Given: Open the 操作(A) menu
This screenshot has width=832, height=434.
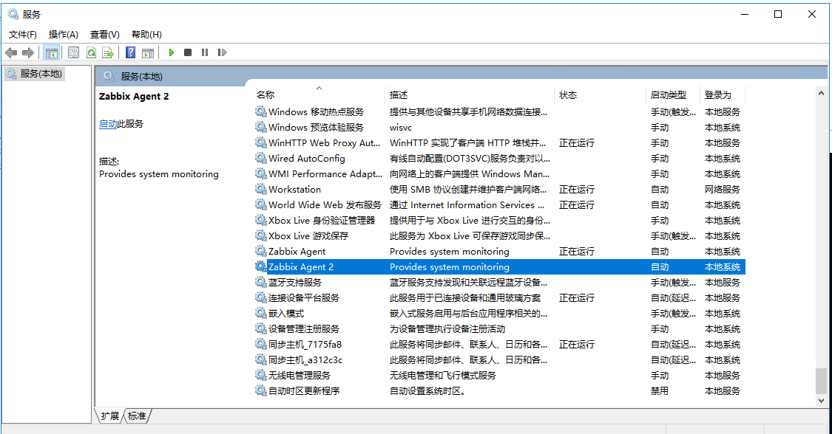Looking at the screenshot, I should tap(64, 35).
